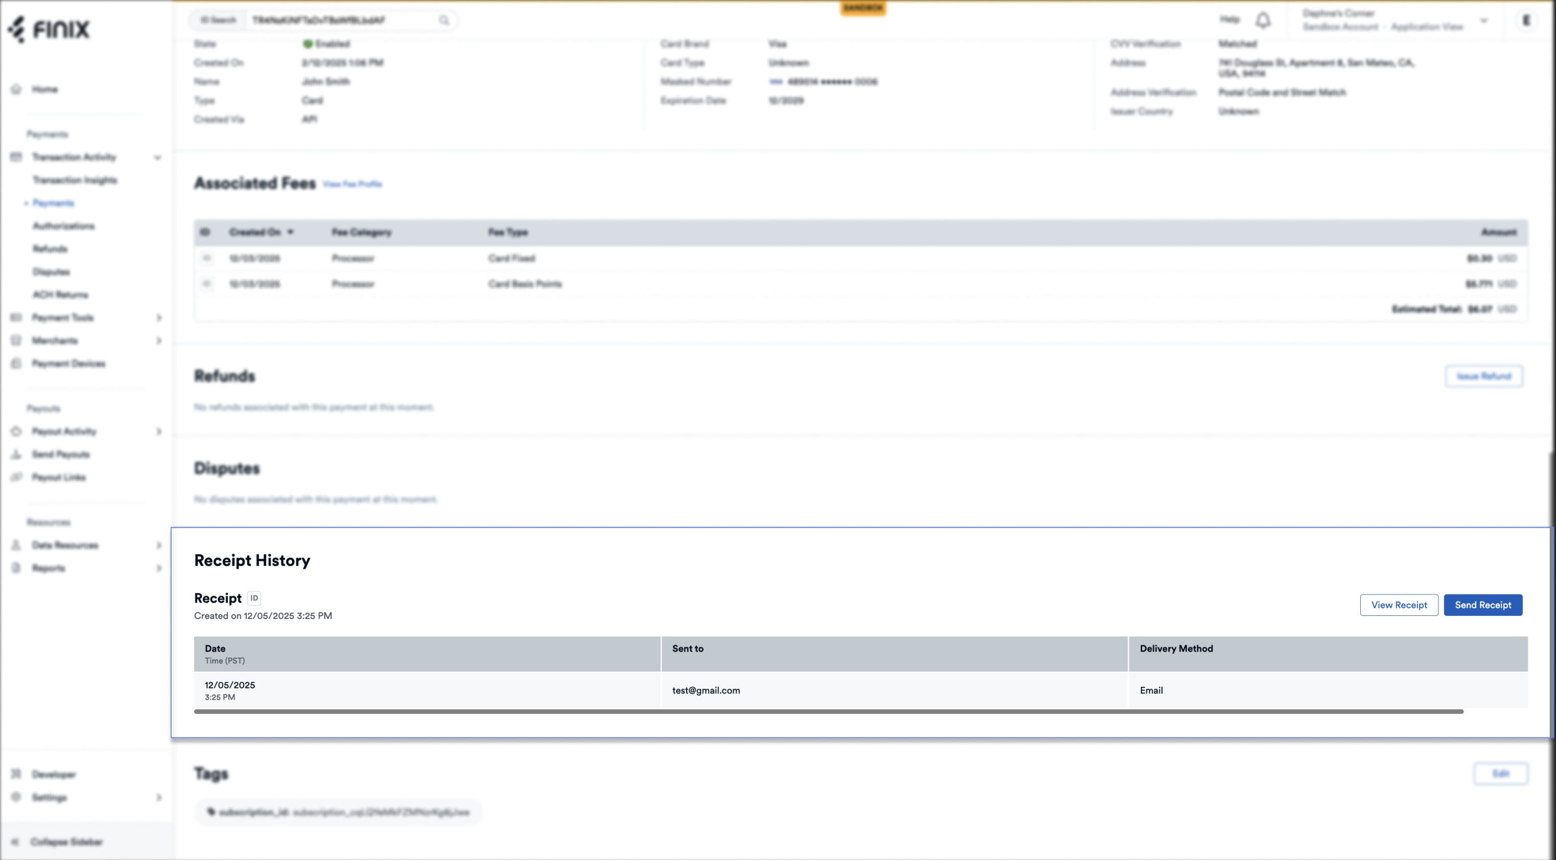Click the Send Payouts icon
Image resolution: width=1556 pixels, height=860 pixels.
pos(16,454)
